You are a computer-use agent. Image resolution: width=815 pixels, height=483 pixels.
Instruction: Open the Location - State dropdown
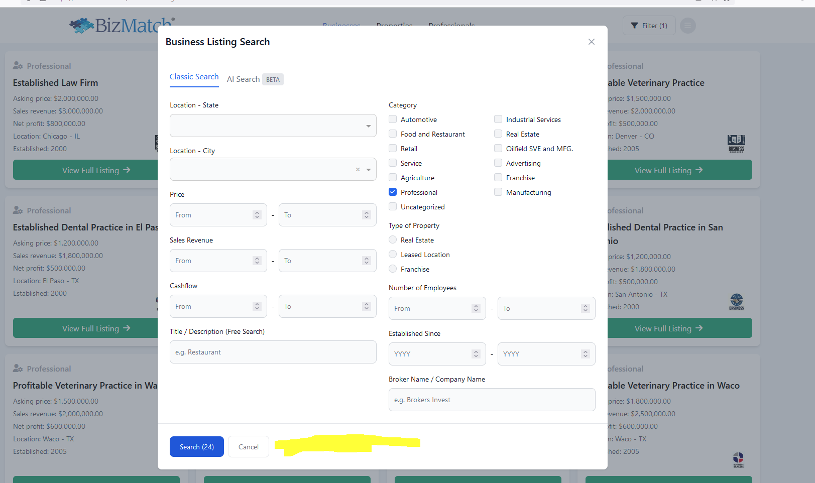[x=273, y=126]
